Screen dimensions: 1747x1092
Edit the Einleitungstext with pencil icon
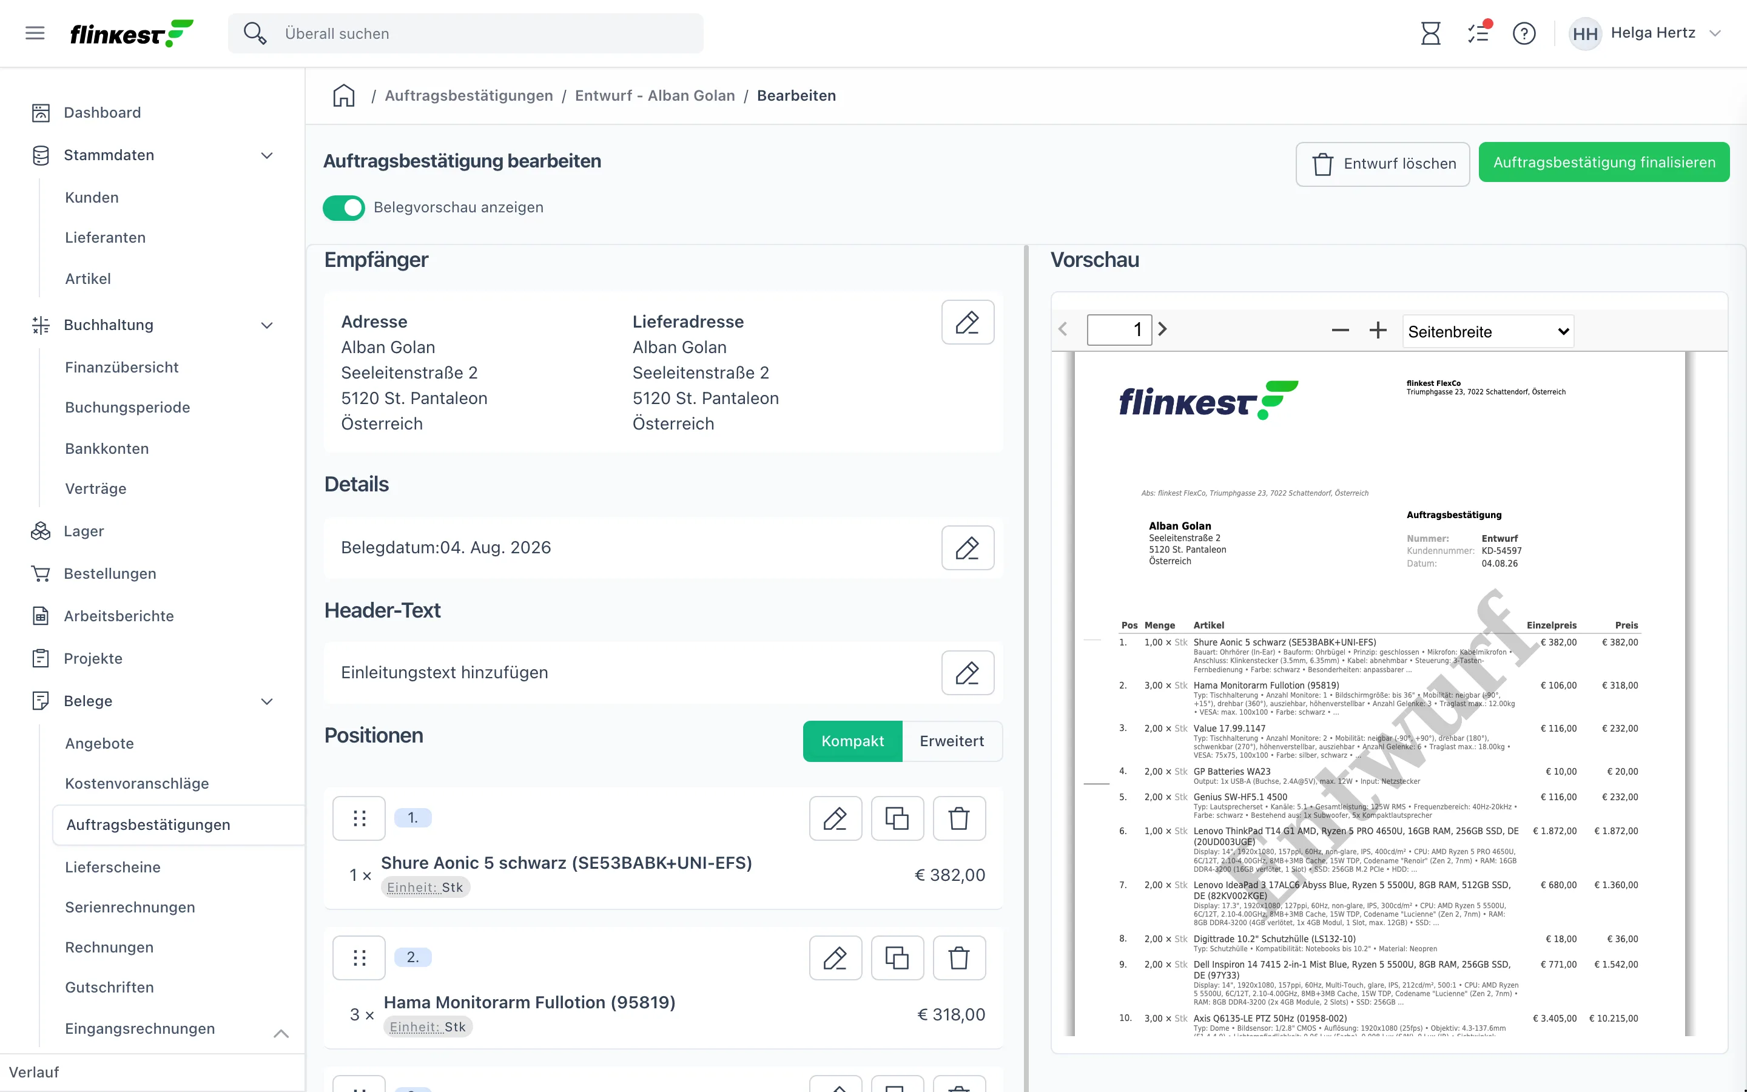pos(968,672)
